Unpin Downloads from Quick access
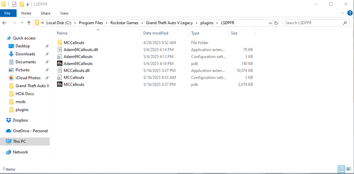This screenshot has height=174, width=354. pos(47,54)
